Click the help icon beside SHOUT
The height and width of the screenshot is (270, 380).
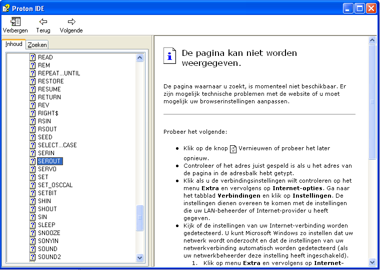coord(32,209)
